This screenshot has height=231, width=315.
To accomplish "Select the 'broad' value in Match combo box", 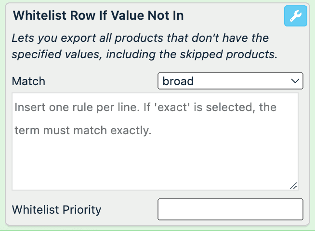I will coord(179,81).
